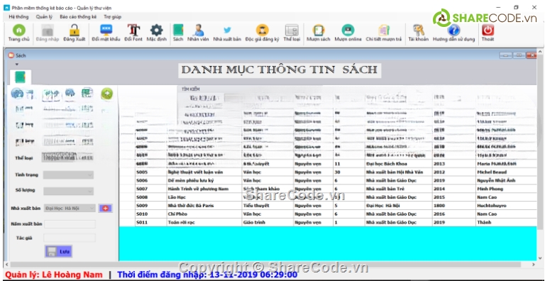
Task: Click the 'Giáo trình' category cell
Action: pyautogui.click(x=268, y=222)
